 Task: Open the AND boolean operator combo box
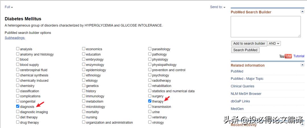[274, 43]
